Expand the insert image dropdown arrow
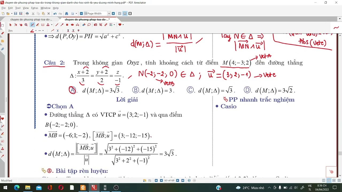This screenshot has width=342, height=192. point(114,25)
